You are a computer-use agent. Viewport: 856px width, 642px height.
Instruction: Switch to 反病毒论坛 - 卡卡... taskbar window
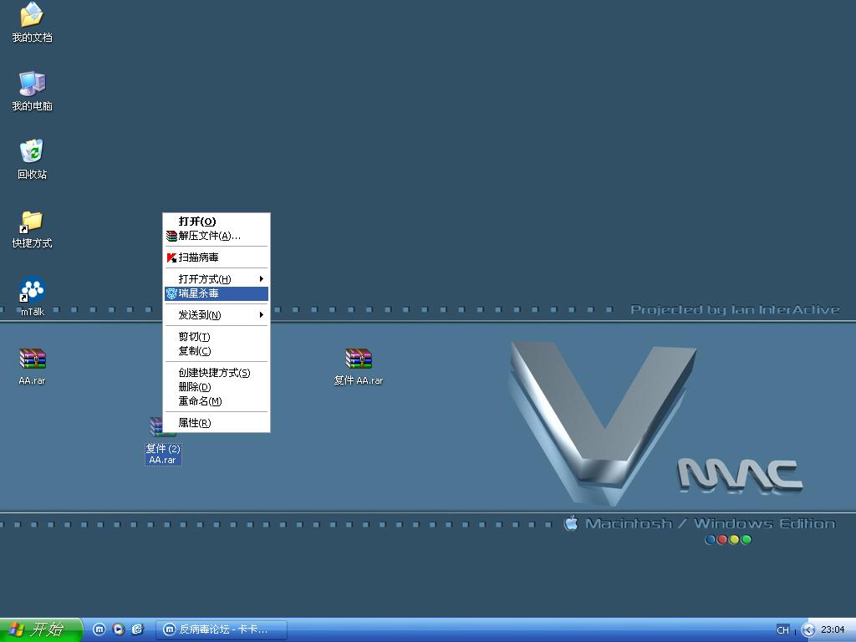click(x=222, y=629)
